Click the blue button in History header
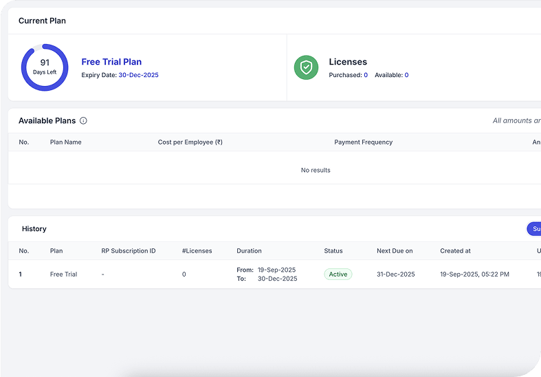 tap(533, 228)
